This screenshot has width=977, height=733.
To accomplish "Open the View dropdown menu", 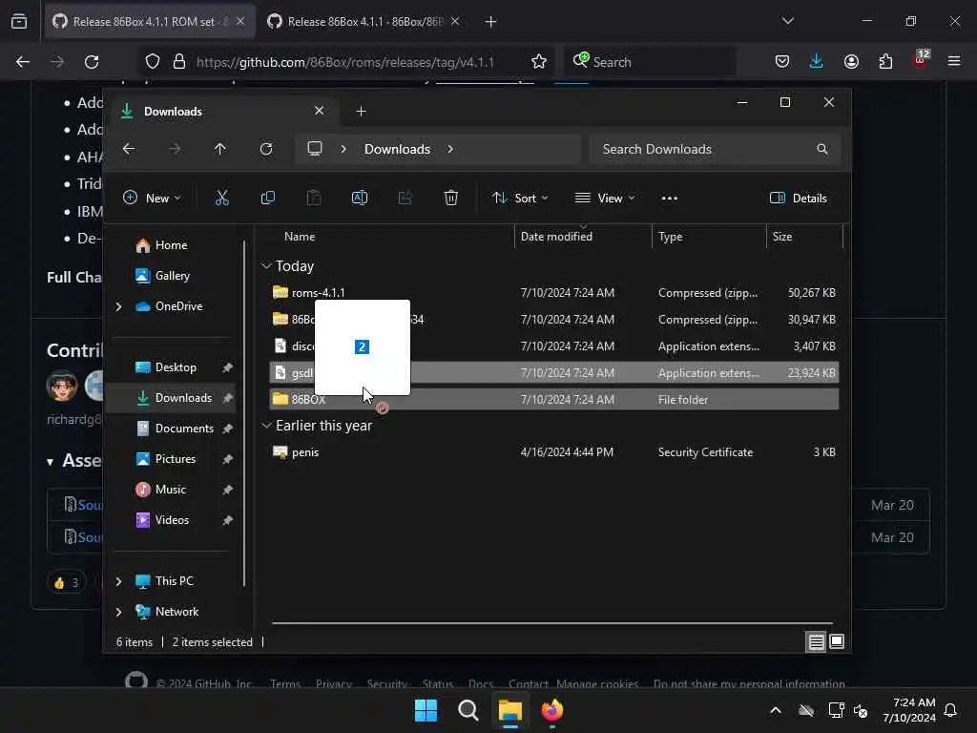I will click(x=604, y=199).
